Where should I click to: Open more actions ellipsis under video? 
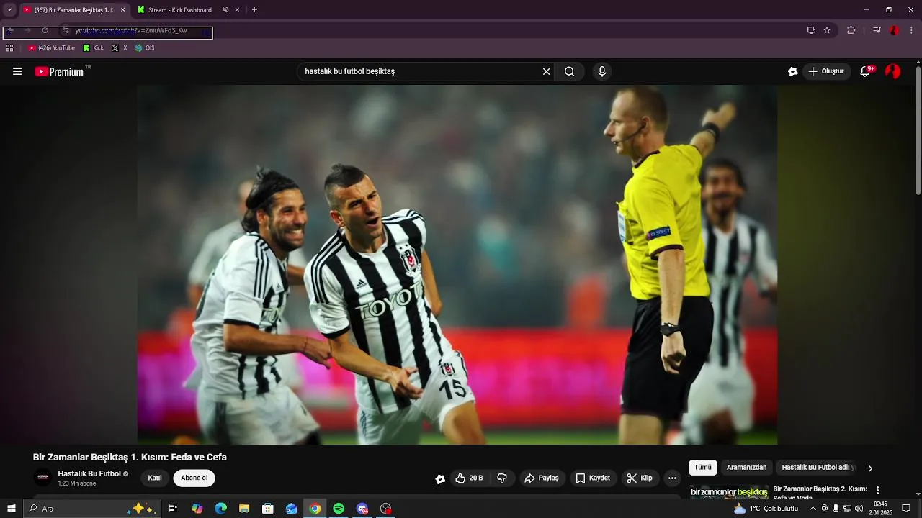tap(672, 478)
